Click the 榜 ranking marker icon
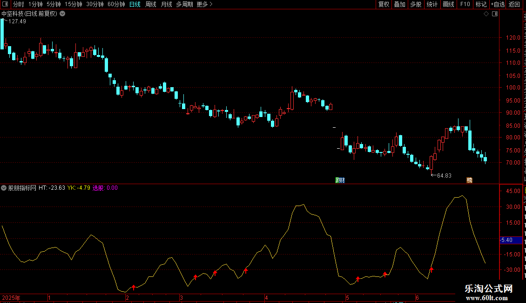Viewport: 526px width, 303px height. (469, 180)
